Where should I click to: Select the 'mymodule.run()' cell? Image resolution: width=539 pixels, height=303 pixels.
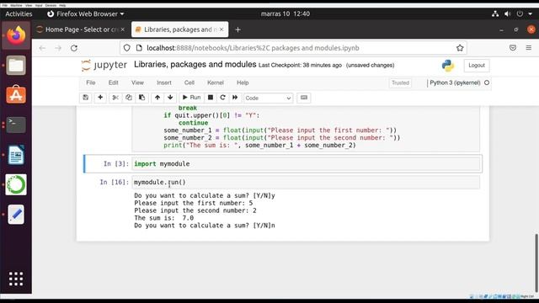point(306,183)
